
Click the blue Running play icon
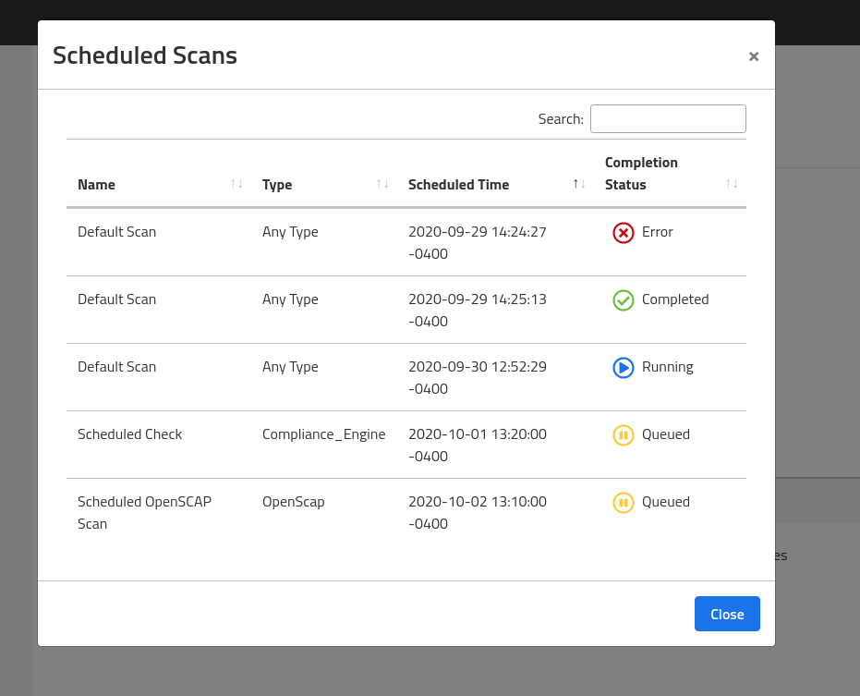pyautogui.click(x=623, y=368)
